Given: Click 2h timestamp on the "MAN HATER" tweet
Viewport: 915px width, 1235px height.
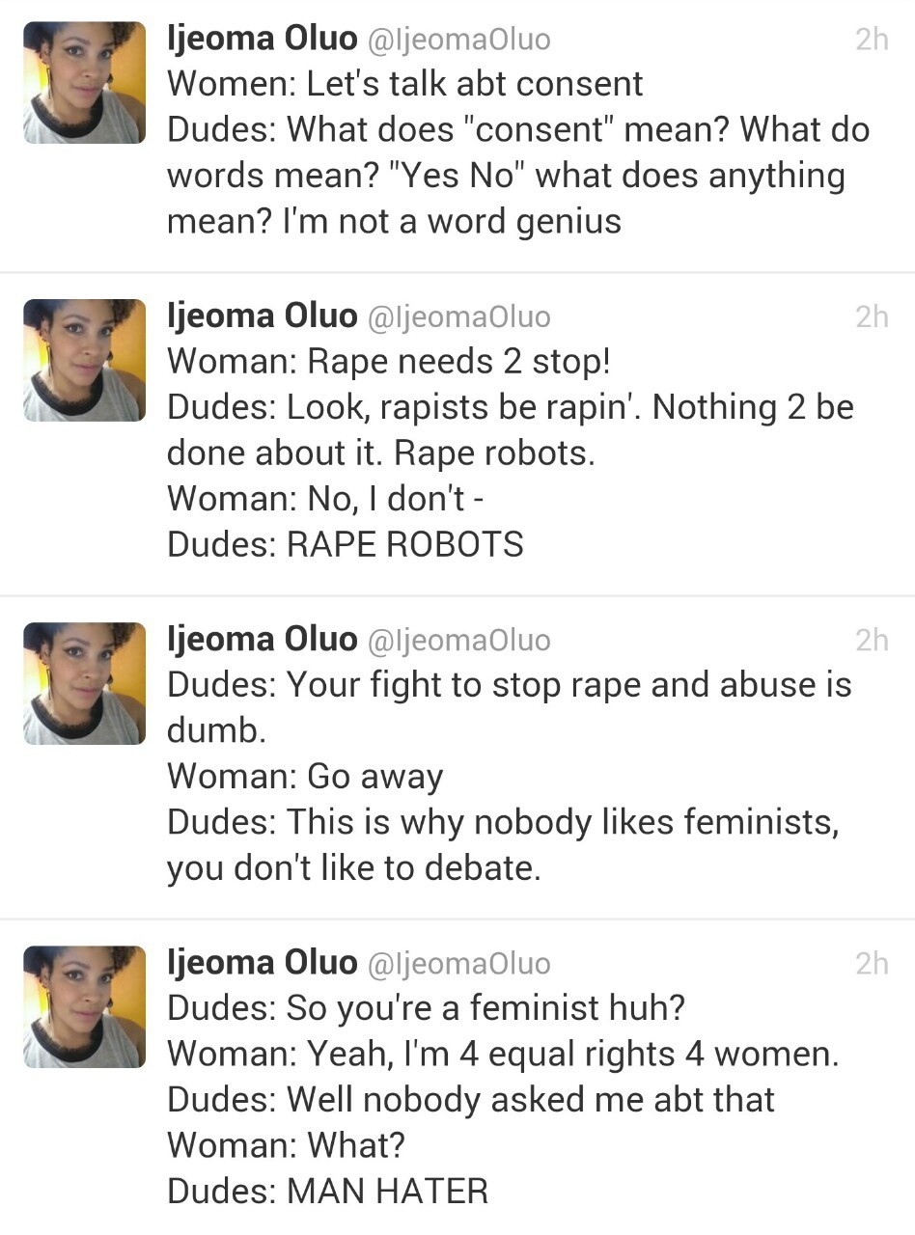Looking at the screenshot, I should (x=871, y=963).
